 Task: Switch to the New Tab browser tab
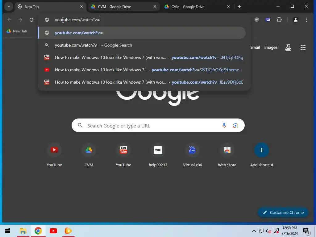[50, 7]
